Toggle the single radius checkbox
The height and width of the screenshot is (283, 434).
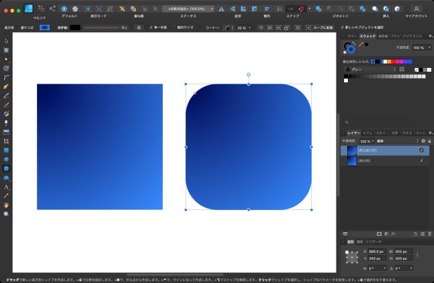[152, 28]
